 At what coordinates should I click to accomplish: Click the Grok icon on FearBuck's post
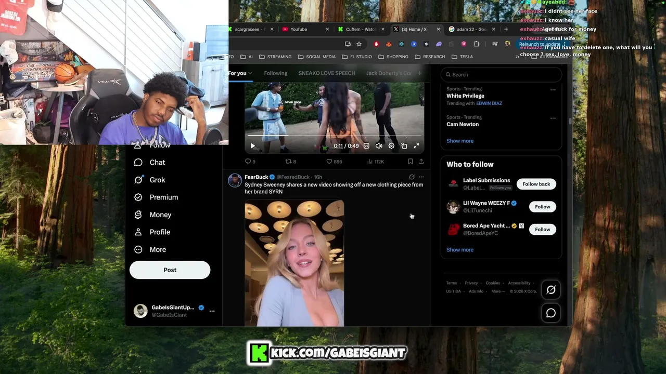click(412, 177)
